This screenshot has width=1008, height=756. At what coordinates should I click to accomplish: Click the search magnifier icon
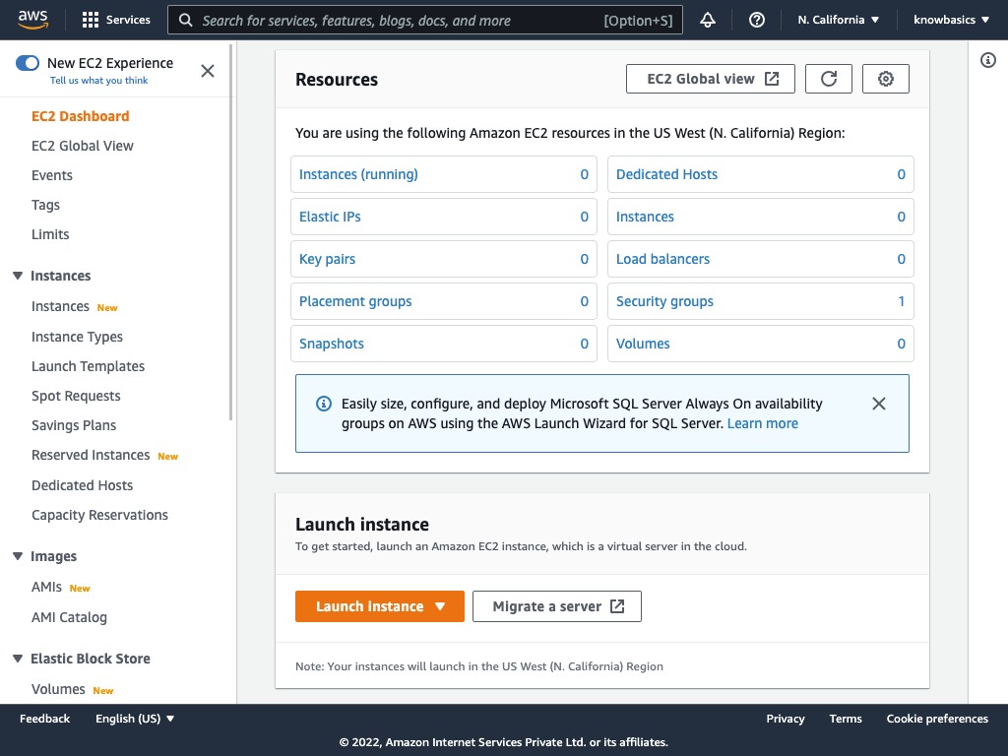click(x=186, y=20)
